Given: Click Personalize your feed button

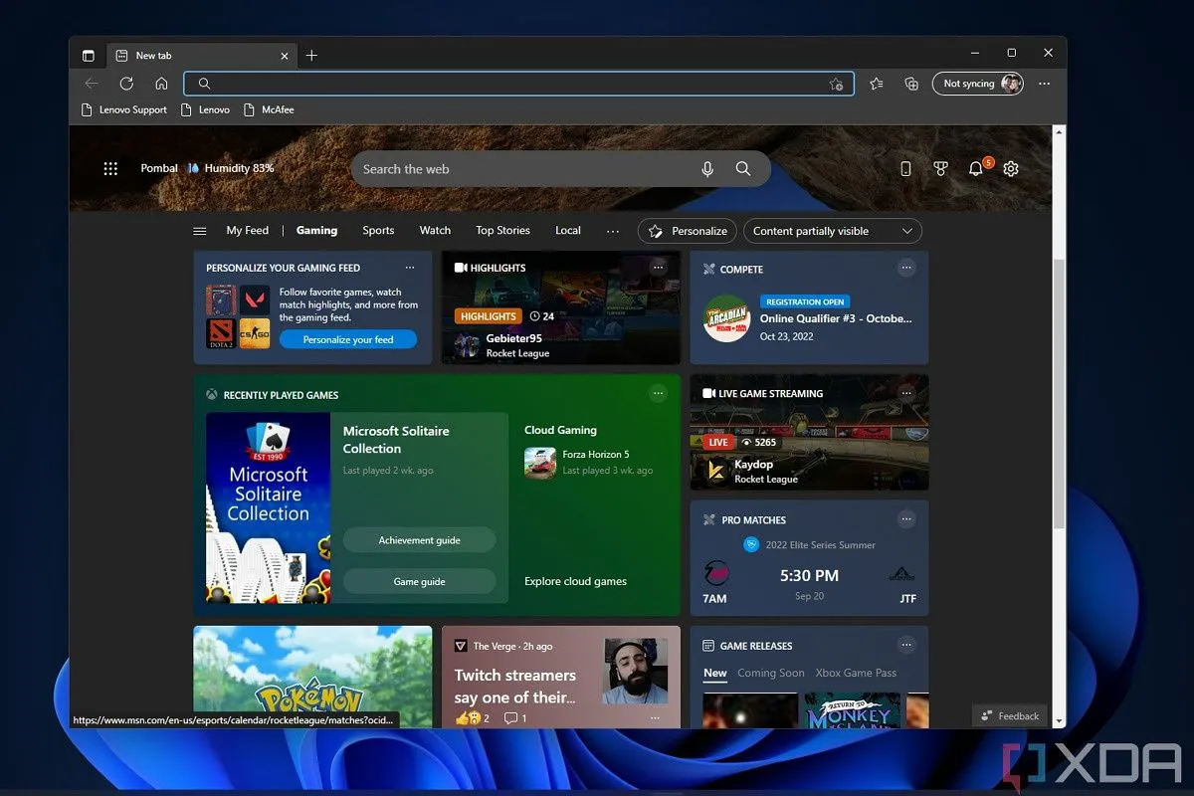Looking at the screenshot, I should pyautogui.click(x=348, y=339).
